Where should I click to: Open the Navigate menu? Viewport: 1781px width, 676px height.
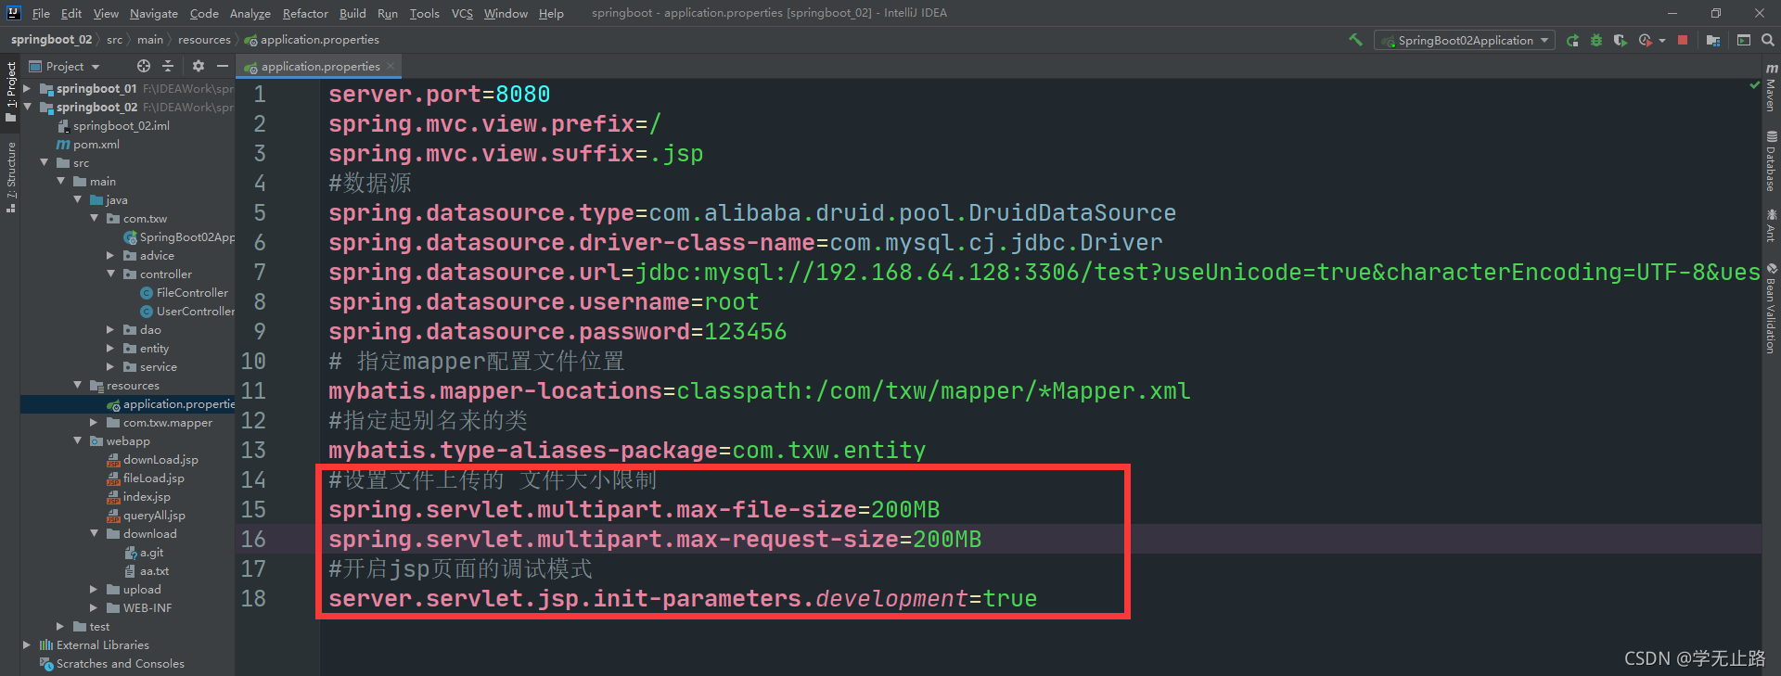coord(153,13)
